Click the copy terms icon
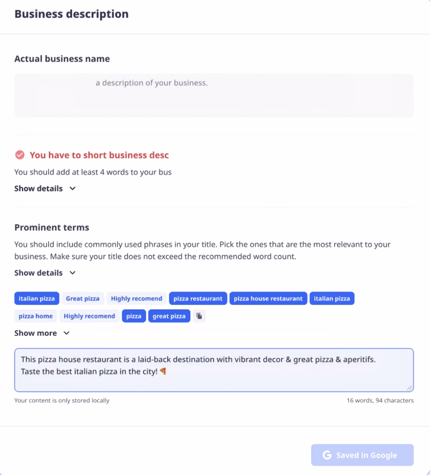The image size is (430, 475). click(x=199, y=316)
